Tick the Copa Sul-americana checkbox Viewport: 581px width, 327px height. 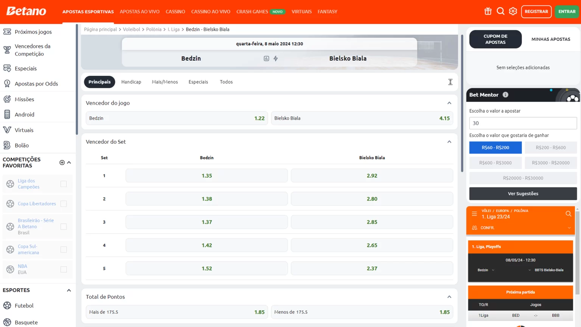click(x=64, y=249)
